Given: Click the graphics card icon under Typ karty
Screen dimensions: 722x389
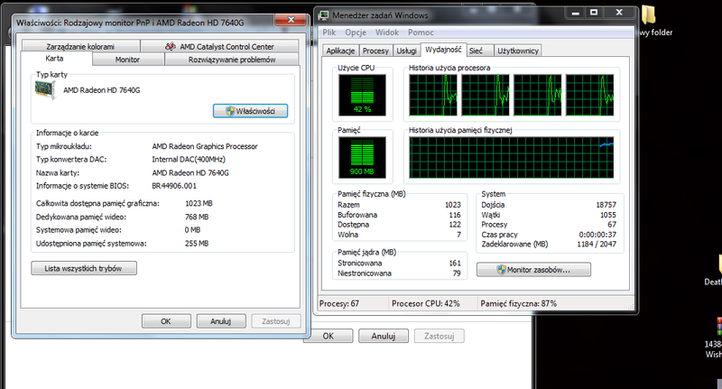Looking at the screenshot, I should [x=45, y=89].
